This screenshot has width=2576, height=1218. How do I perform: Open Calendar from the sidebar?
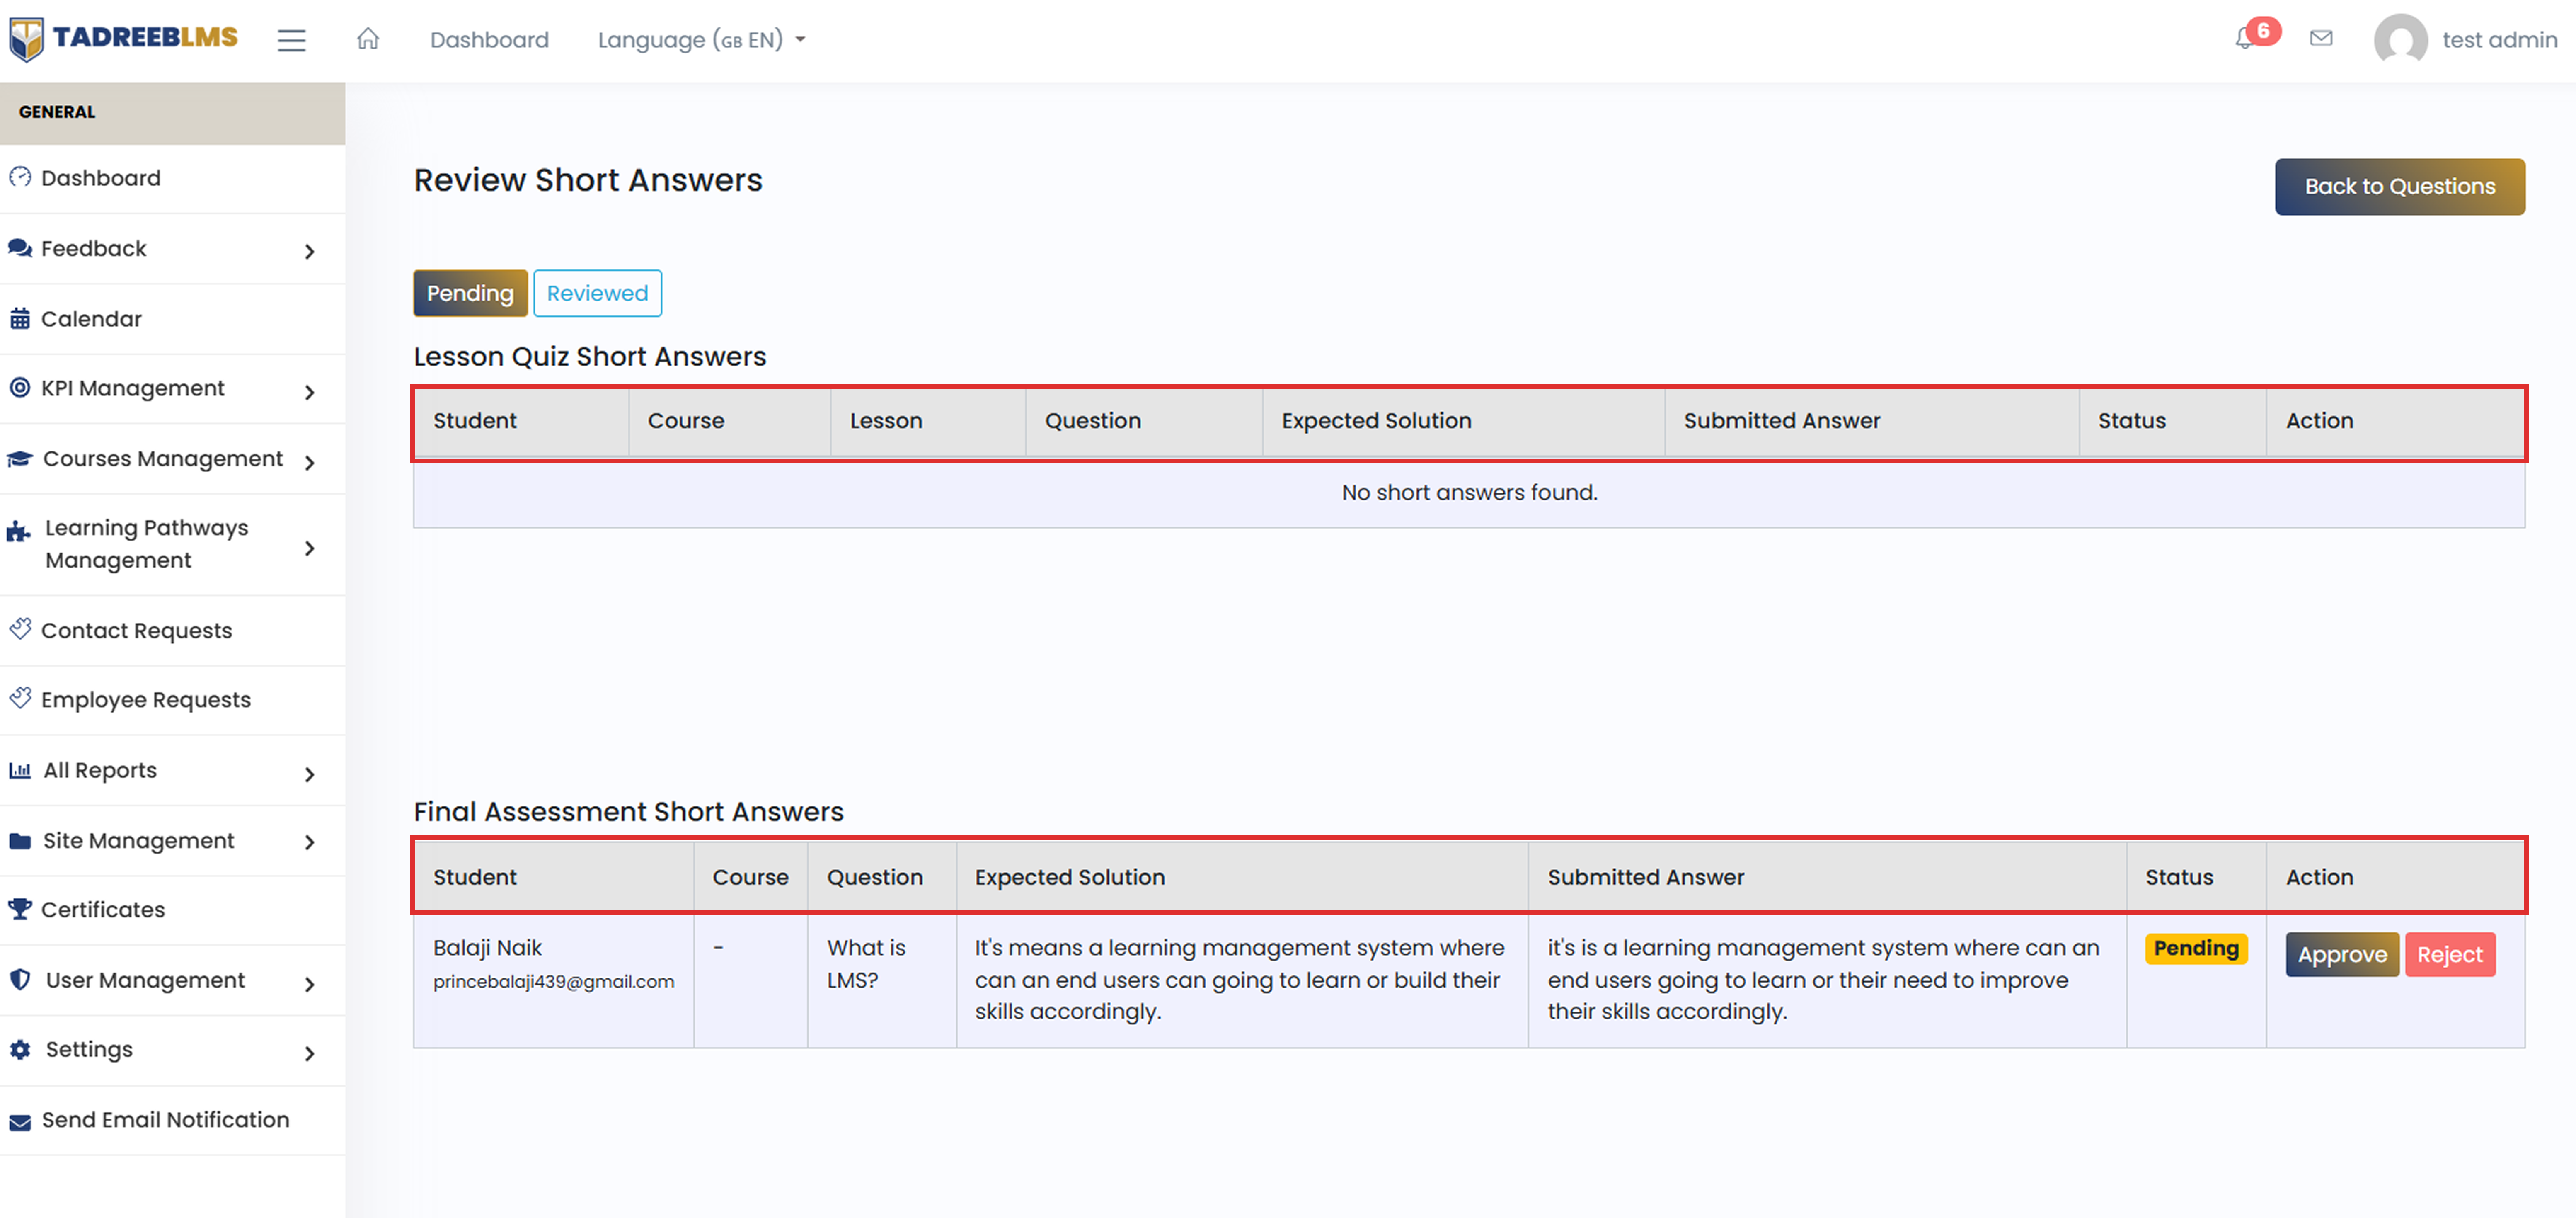[x=172, y=319]
